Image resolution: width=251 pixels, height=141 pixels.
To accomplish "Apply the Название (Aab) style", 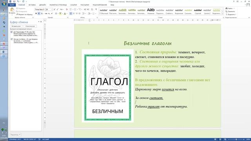I will click(151, 11).
